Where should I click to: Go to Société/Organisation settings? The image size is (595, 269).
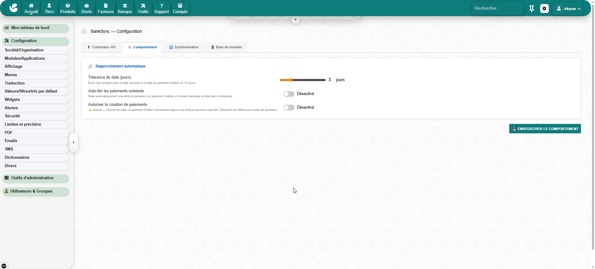tap(36, 50)
